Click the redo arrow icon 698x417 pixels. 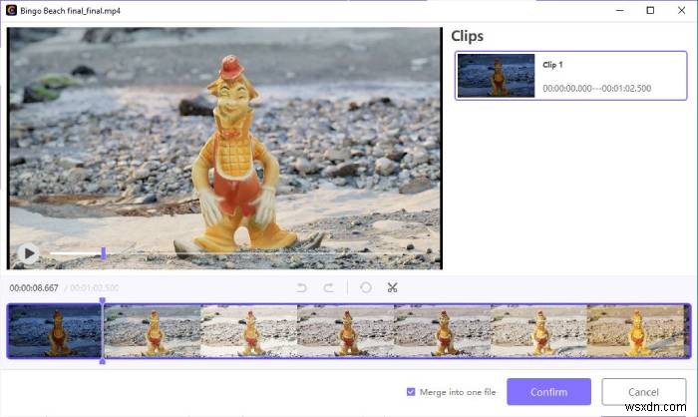pos(328,287)
